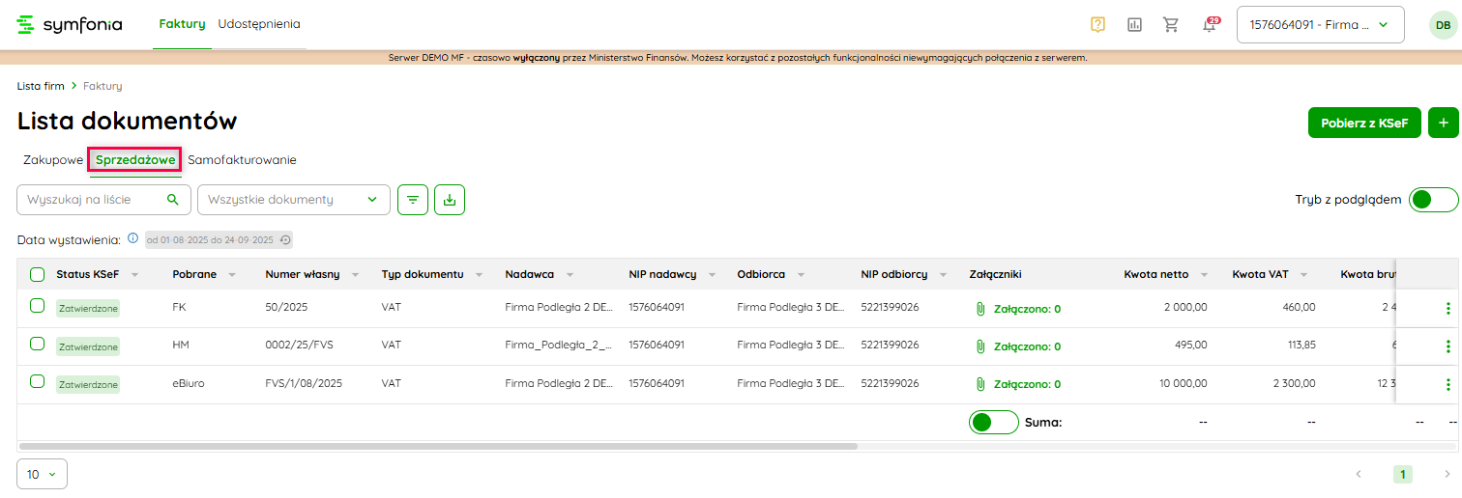
Task: Click the Pobierz z KSeF button
Action: point(1363,123)
